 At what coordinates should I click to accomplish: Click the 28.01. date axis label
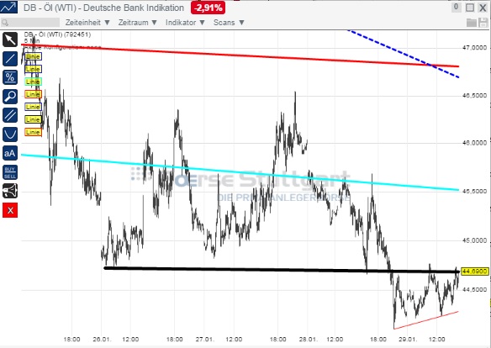pos(308,340)
